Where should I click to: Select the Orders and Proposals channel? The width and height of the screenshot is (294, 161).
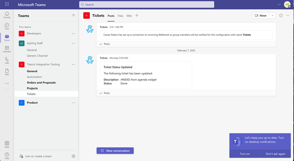click(41, 83)
